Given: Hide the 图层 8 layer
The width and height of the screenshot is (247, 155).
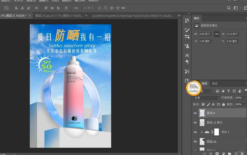Looking at the screenshot, I should point(195,113).
